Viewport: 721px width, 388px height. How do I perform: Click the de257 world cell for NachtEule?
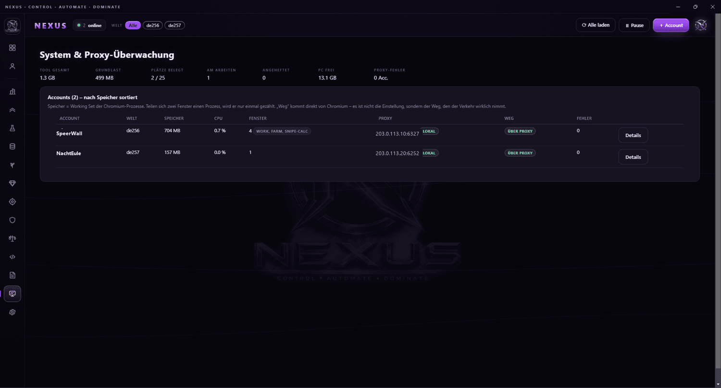coord(133,152)
